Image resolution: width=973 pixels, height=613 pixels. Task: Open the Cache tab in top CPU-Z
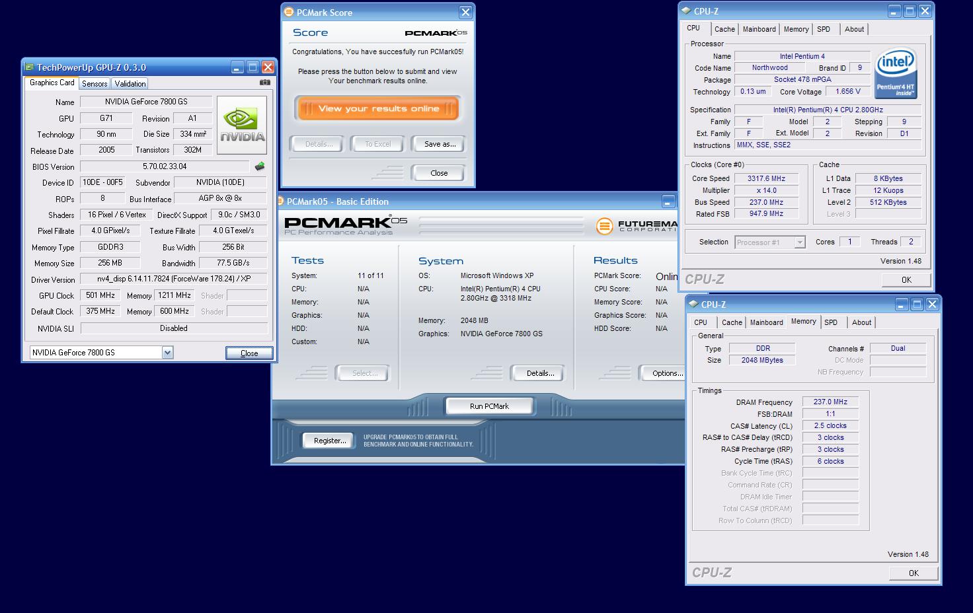724,29
